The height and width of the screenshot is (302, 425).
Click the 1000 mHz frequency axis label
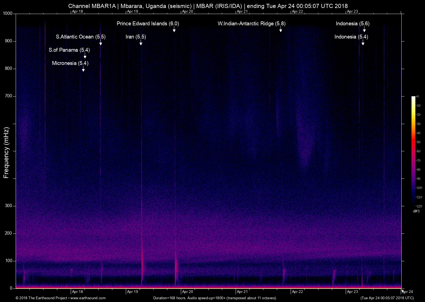(8, 13)
